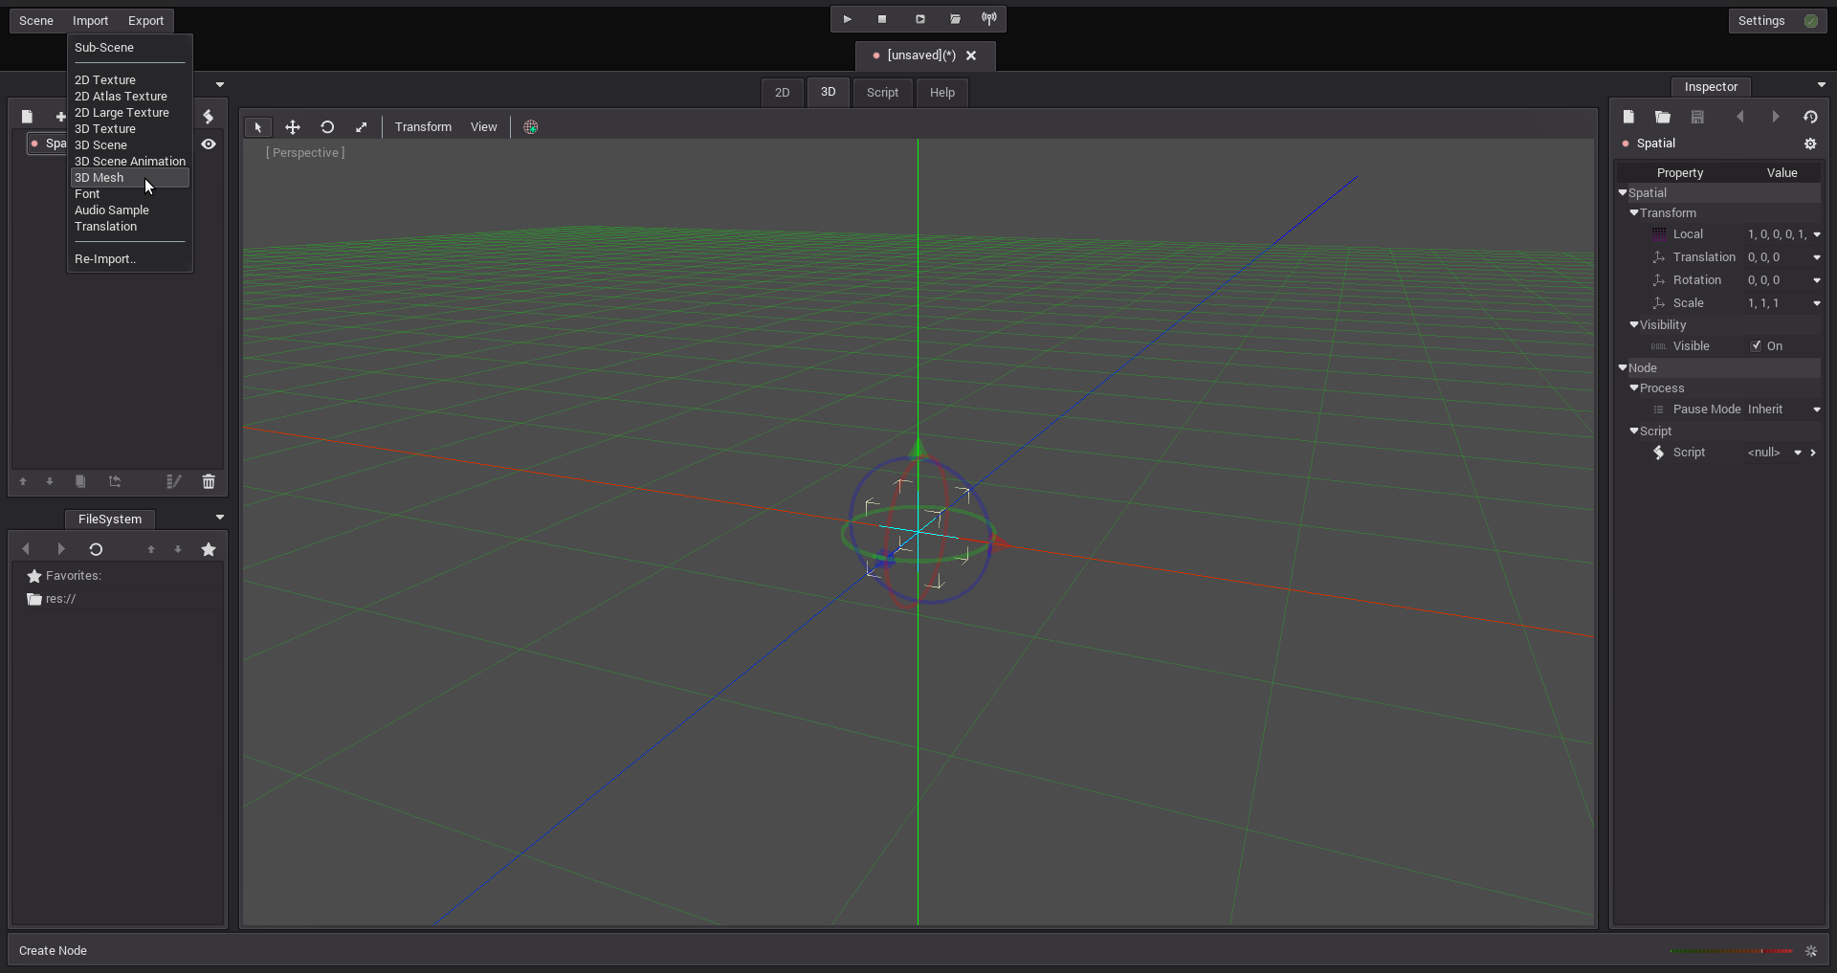Open the Script null dropdown arrow
The height and width of the screenshot is (973, 1837).
coord(1798,453)
